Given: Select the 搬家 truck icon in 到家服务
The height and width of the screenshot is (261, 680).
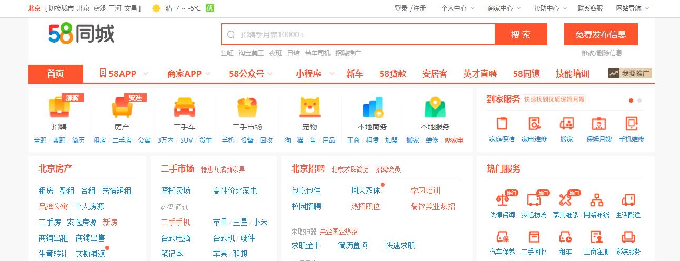Looking at the screenshot, I should tap(566, 124).
